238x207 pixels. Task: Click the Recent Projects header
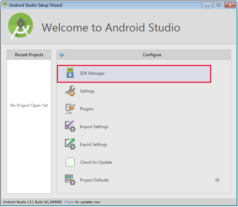click(29, 55)
